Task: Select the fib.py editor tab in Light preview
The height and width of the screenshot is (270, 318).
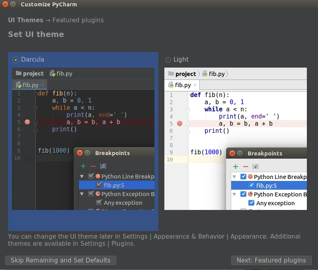Action: pyautogui.click(x=182, y=85)
